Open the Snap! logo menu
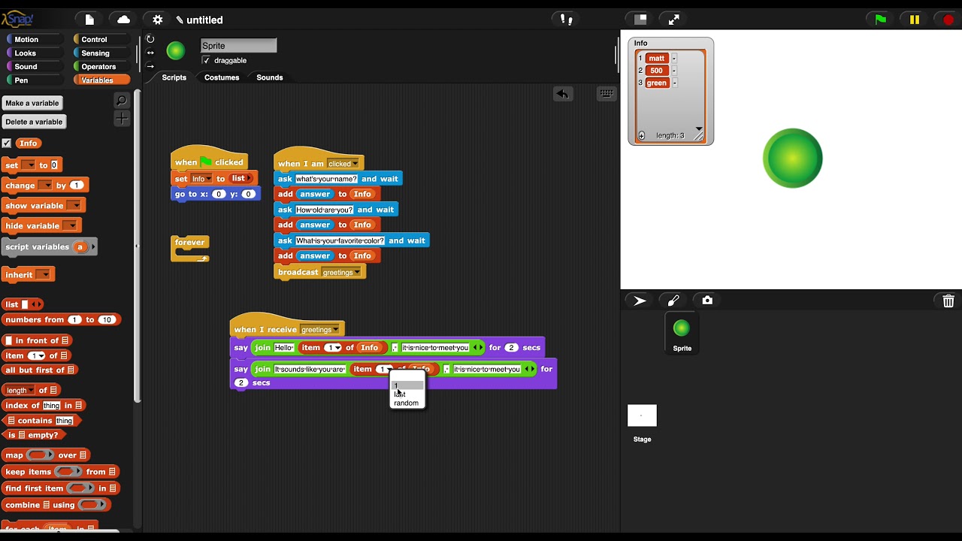Image resolution: width=962 pixels, height=541 pixels. [18, 20]
